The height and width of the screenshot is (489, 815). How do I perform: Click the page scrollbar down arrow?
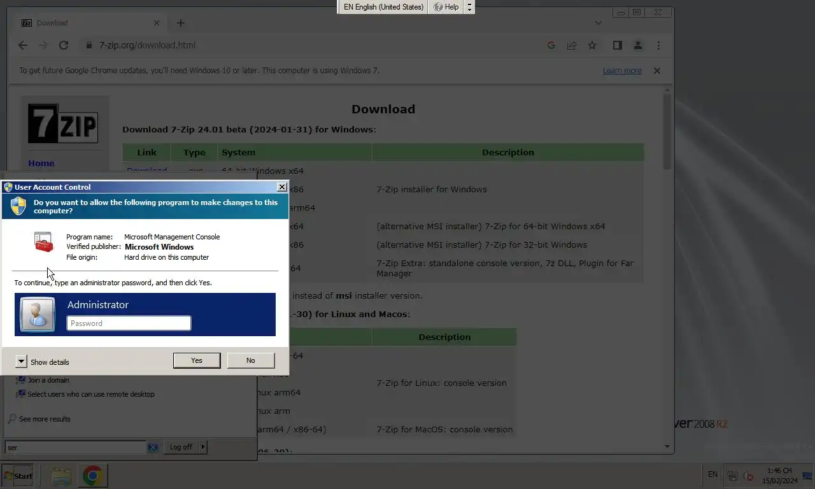click(x=667, y=446)
